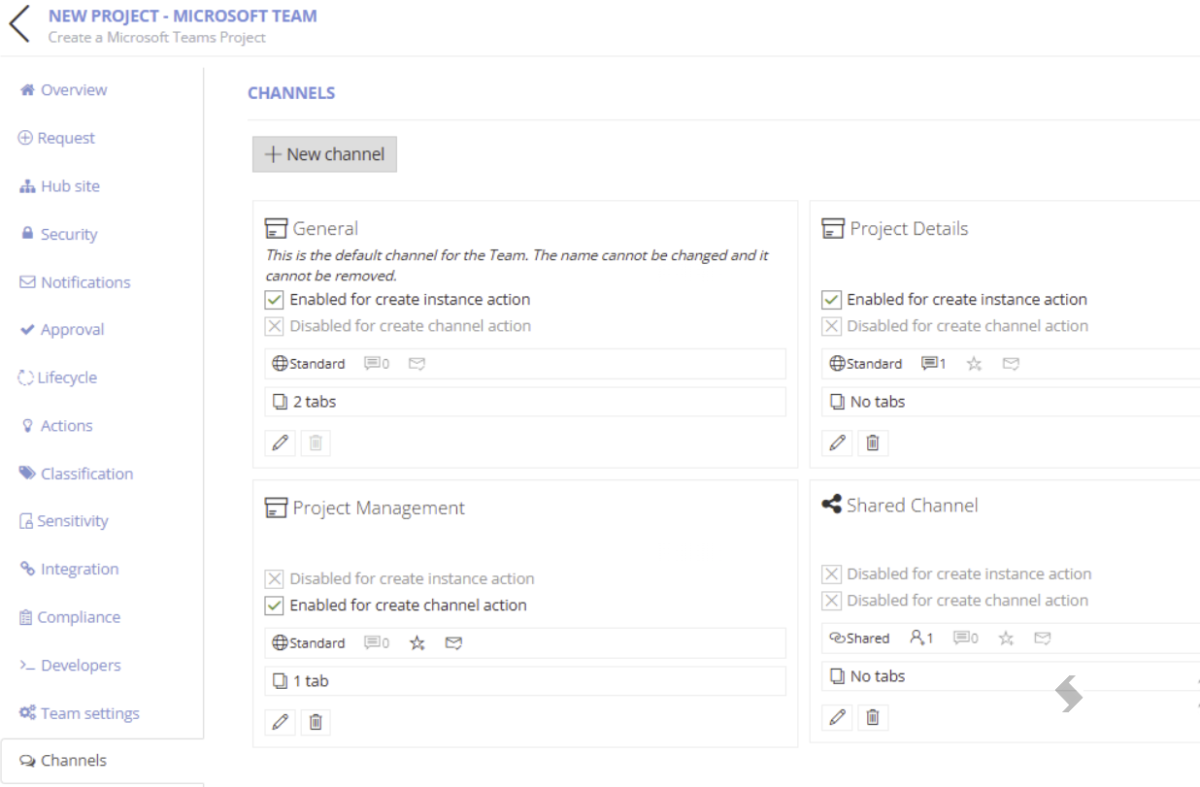Toggle Project Details create channel checkbox

[x=832, y=326]
